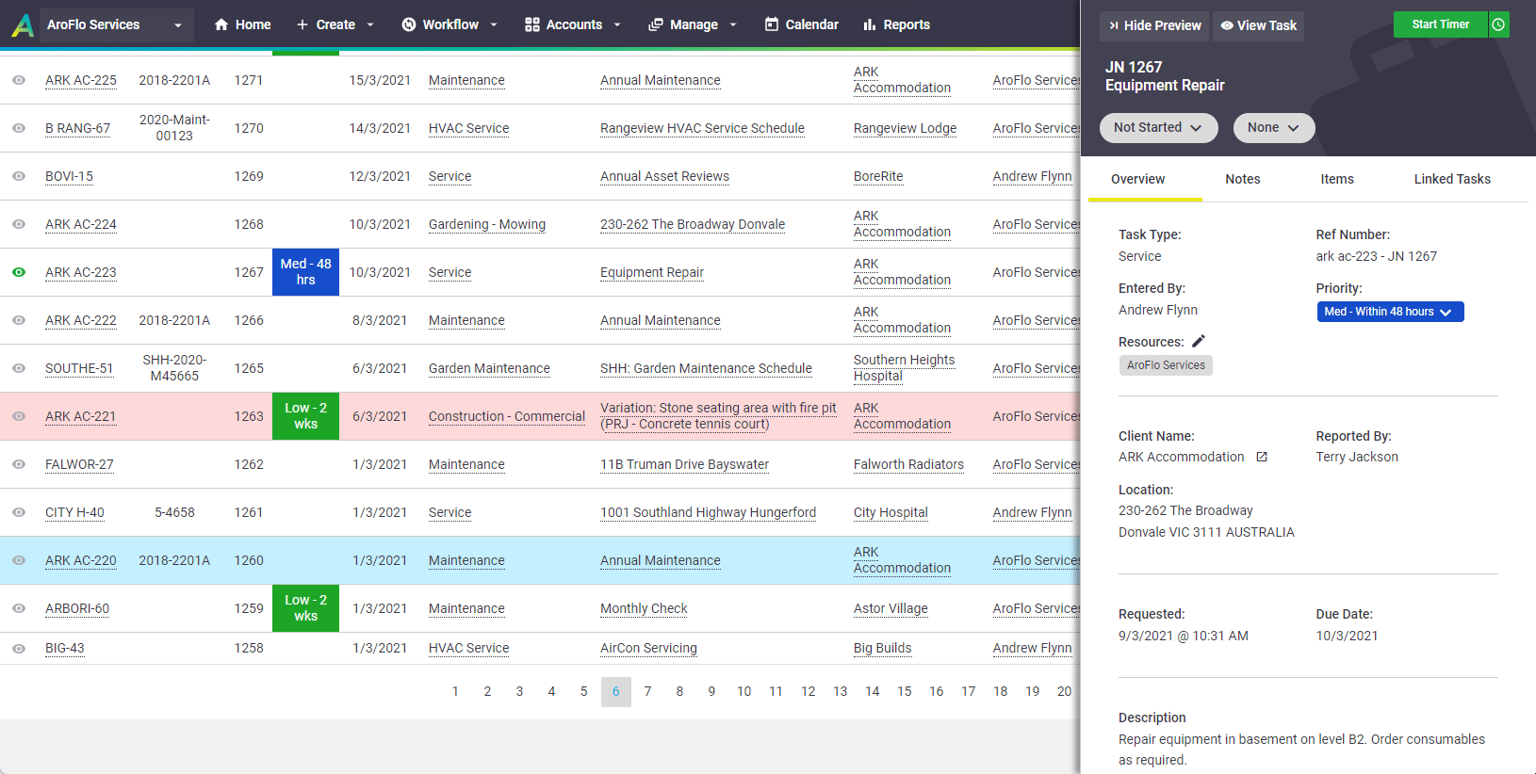Image resolution: width=1536 pixels, height=774 pixels.
Task: Click Andrew Flynn in the BOVI-15 row
Action: coord(1032,176)
